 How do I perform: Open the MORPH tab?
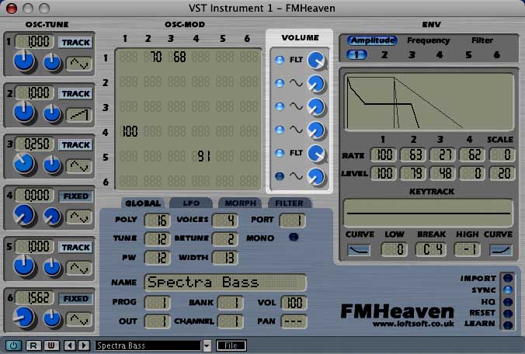pos(240,203)
